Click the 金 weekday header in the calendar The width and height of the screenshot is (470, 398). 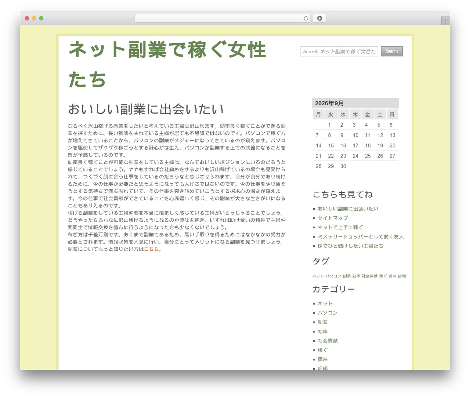pyautogui.click(x=368, y=115)
